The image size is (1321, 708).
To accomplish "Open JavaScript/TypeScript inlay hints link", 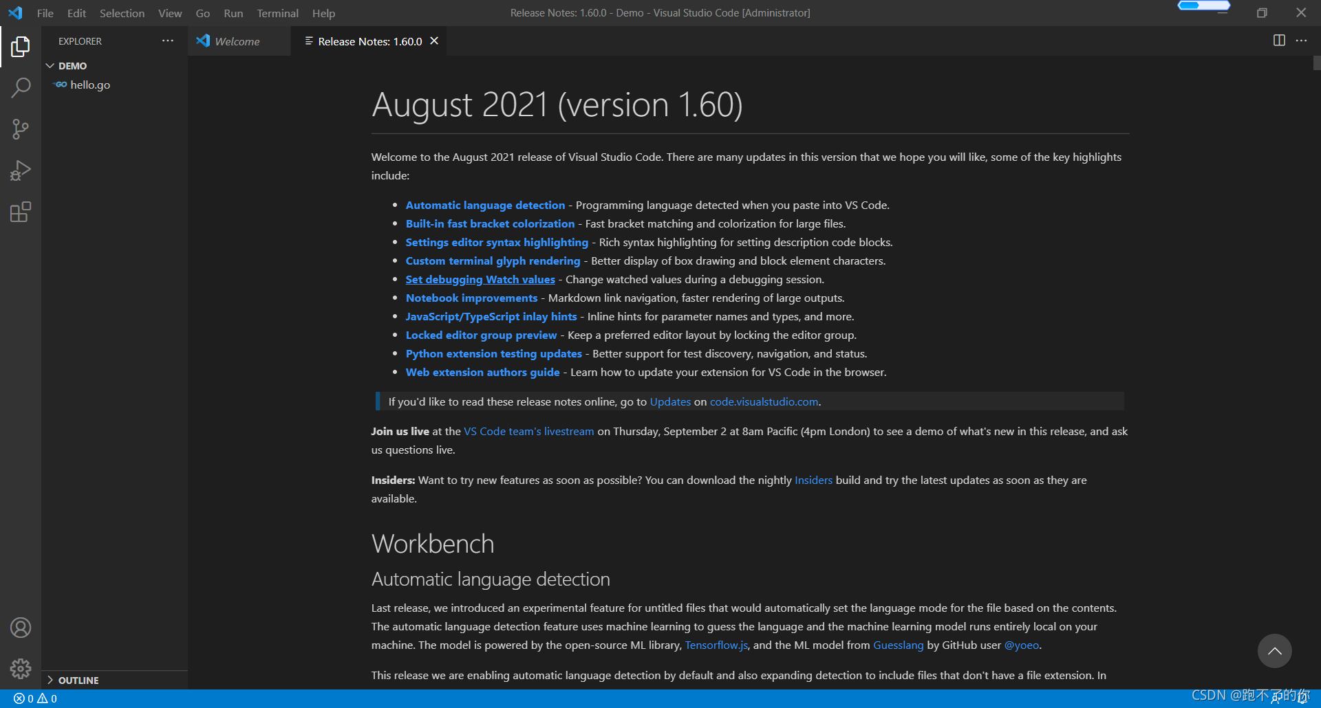I will pos(491,316).
